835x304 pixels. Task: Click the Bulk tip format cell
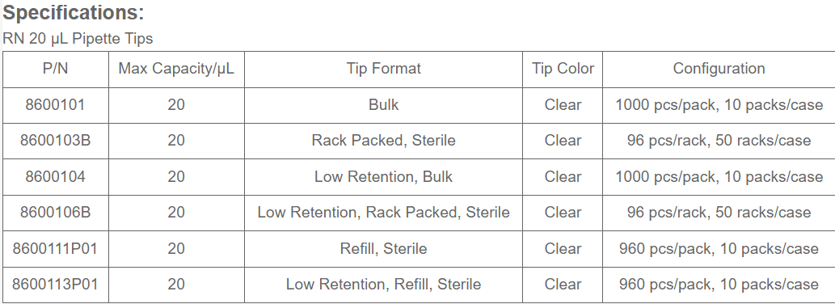click(383, 105)
